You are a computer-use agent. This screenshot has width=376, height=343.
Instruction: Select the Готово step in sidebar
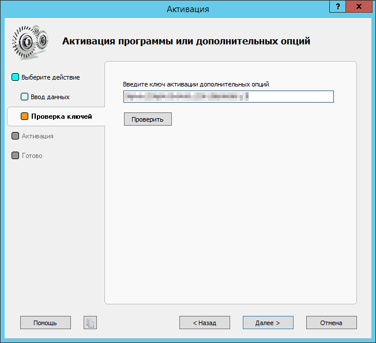(32, 156)
